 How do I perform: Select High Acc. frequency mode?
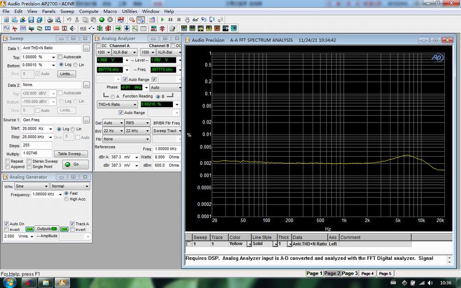66,199
